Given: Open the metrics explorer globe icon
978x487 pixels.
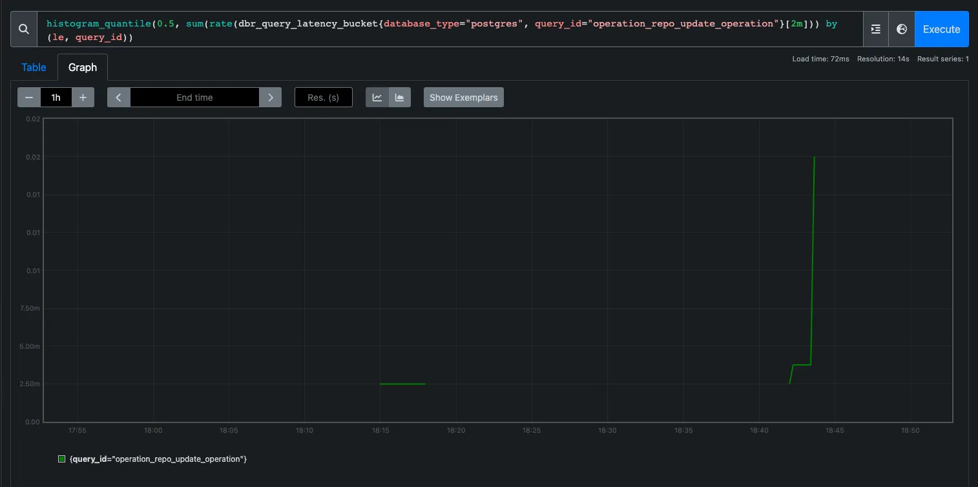Looking at the screenshot, I should [x=901, y=28].
